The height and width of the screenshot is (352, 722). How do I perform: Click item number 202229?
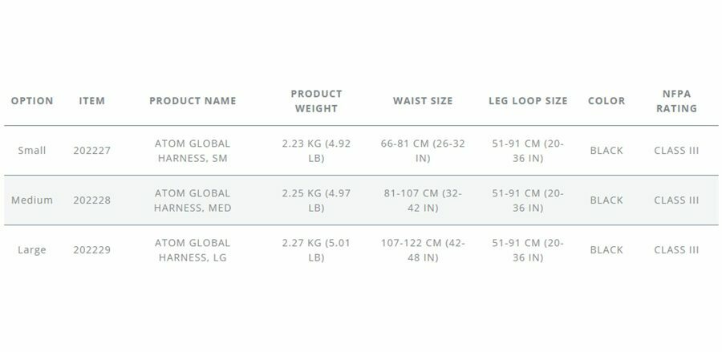click(92, 250)
